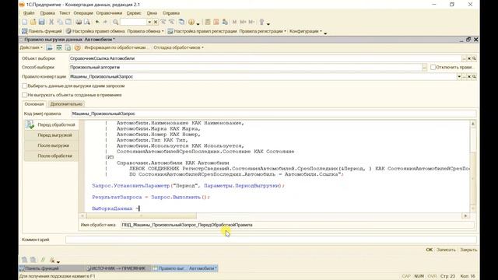
Task: Click the clear search X icon in toolbar
Action: coord(156,22)
